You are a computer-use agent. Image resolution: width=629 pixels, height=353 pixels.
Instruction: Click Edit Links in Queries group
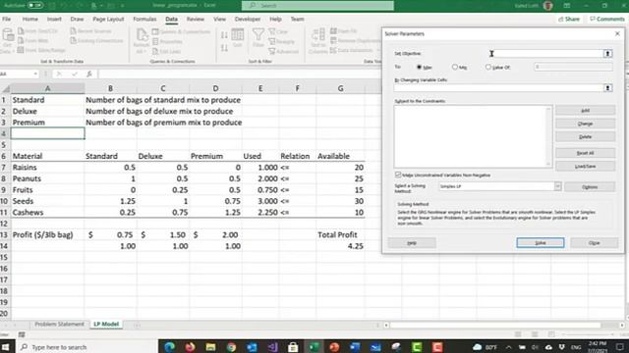(166, 51)
